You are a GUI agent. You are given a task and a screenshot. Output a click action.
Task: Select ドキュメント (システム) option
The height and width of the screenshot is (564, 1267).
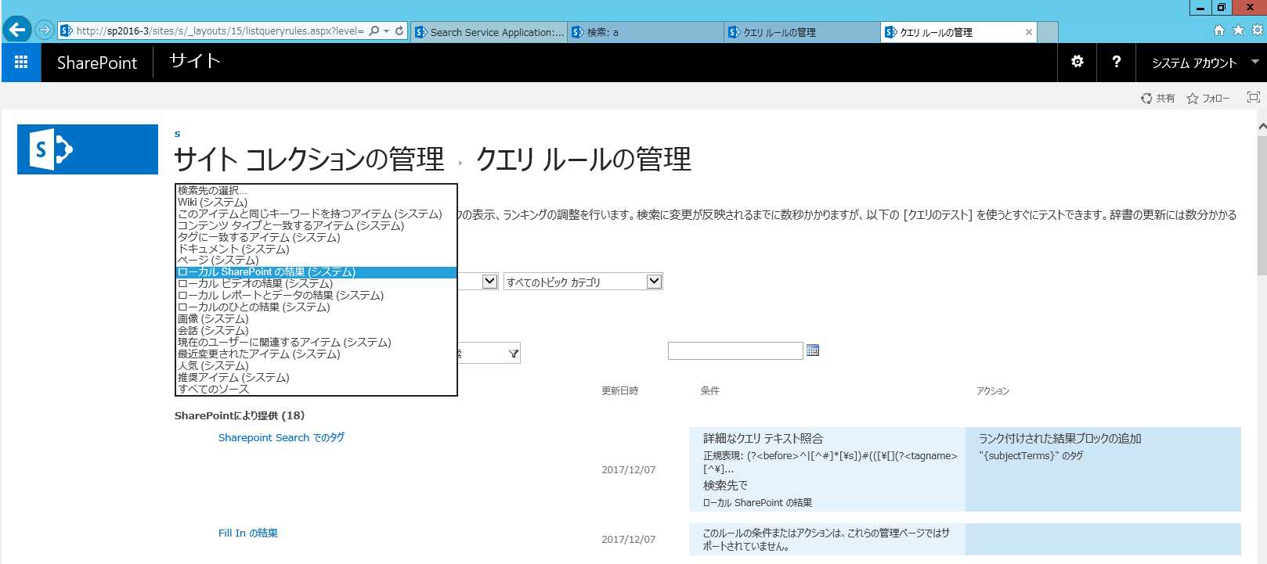pos(316,249)
